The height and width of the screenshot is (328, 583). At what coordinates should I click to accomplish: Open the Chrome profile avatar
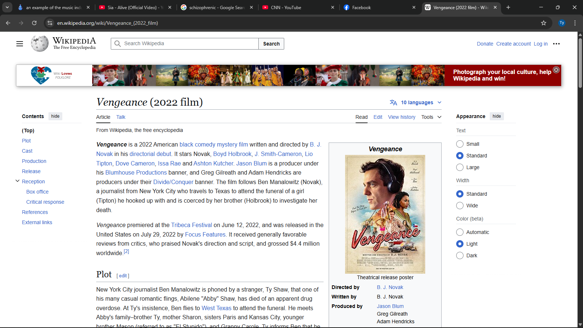[x=562, y=23]
